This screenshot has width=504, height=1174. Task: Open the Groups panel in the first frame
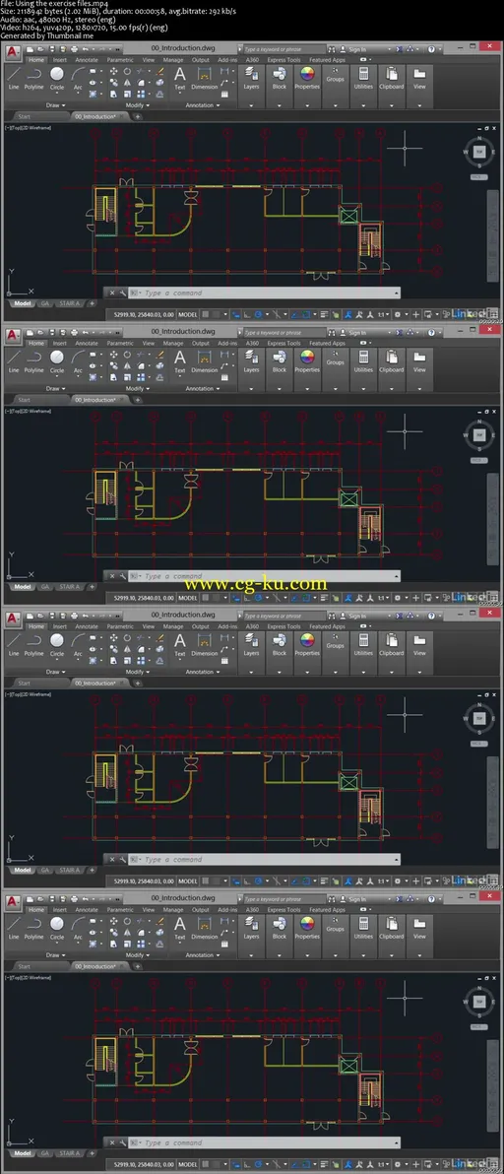point(335,77)
